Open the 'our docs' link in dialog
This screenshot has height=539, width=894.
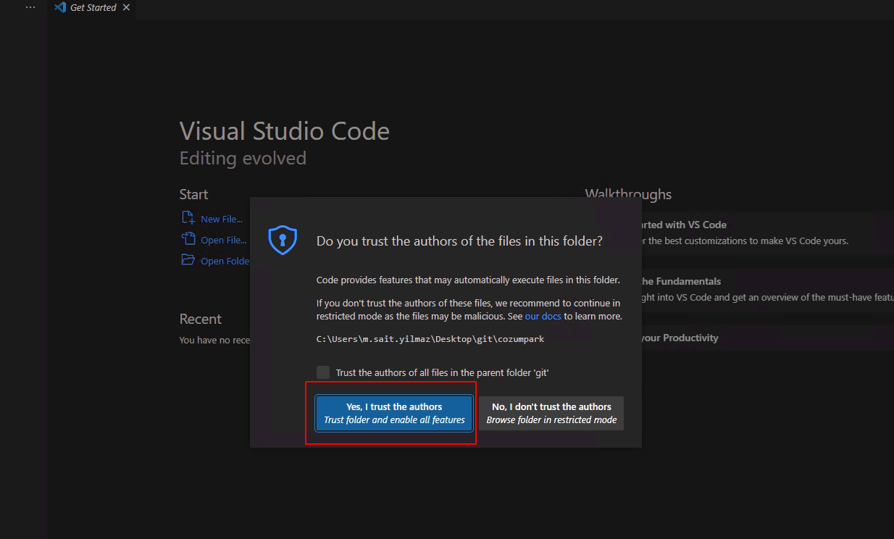[x=543, y=317]
